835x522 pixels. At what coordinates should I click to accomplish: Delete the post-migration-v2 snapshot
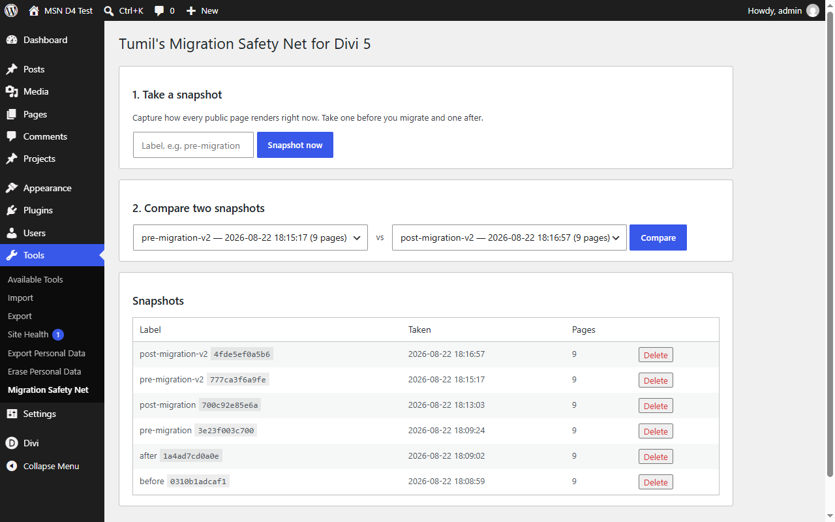click(x=656, y=355)
